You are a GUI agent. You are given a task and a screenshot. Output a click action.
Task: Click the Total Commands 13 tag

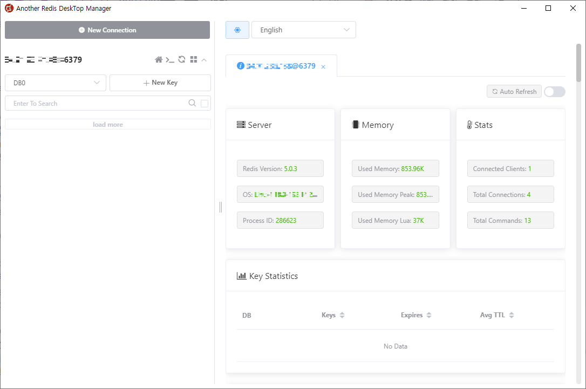point(510,221)
